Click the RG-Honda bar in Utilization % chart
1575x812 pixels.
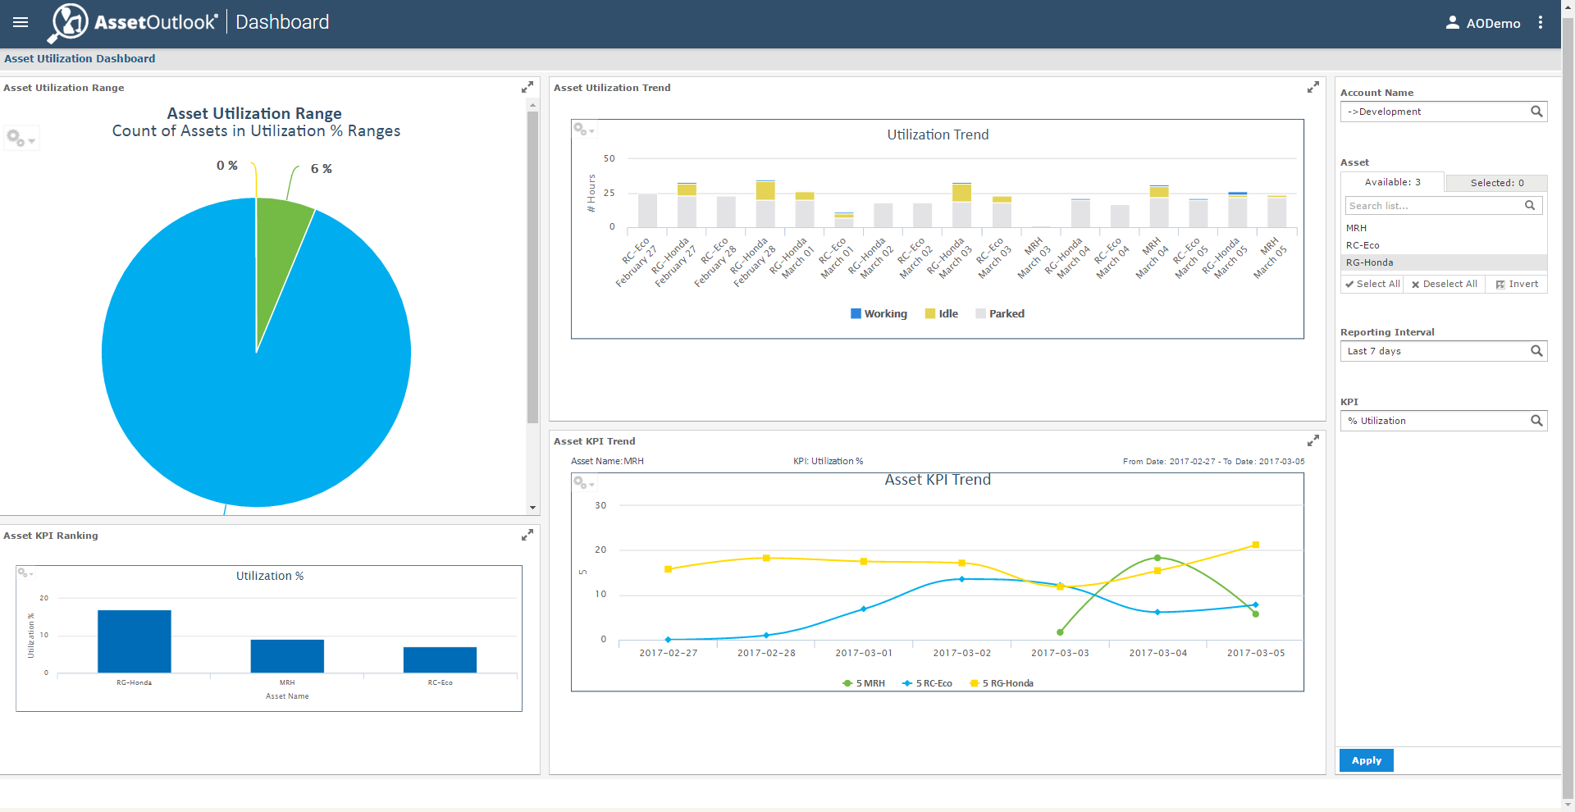click(135, 641)
